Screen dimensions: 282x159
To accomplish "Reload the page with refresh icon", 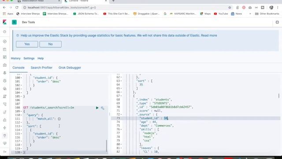I will [17, 8].
